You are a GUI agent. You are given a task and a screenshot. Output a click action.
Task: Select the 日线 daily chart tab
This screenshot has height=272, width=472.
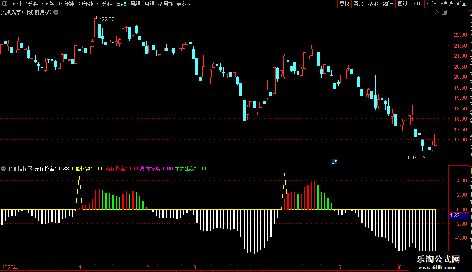click(x=121, y=4)
